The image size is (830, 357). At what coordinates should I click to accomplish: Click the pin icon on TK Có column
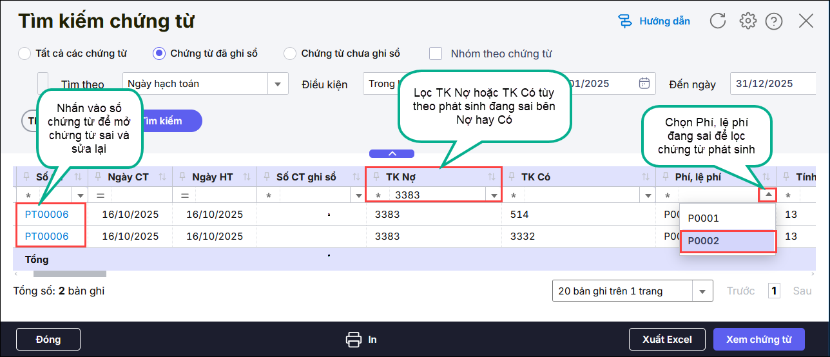tap(512, 177)
